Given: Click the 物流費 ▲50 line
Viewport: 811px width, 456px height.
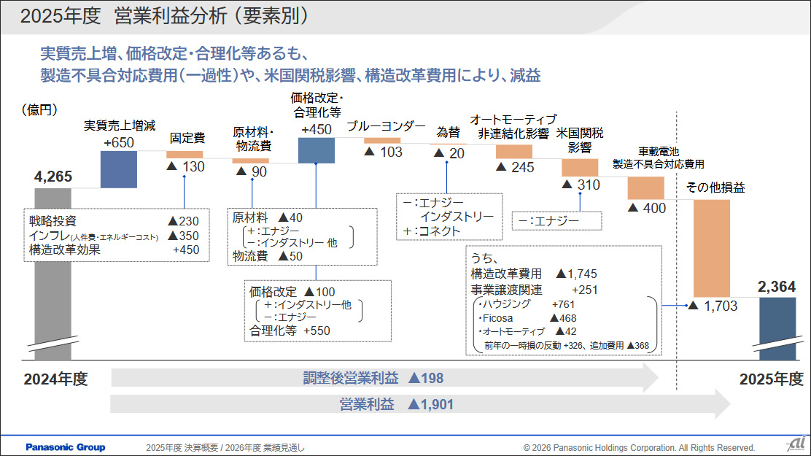Looking at the screenshot, I should click(x=268, y=256).
